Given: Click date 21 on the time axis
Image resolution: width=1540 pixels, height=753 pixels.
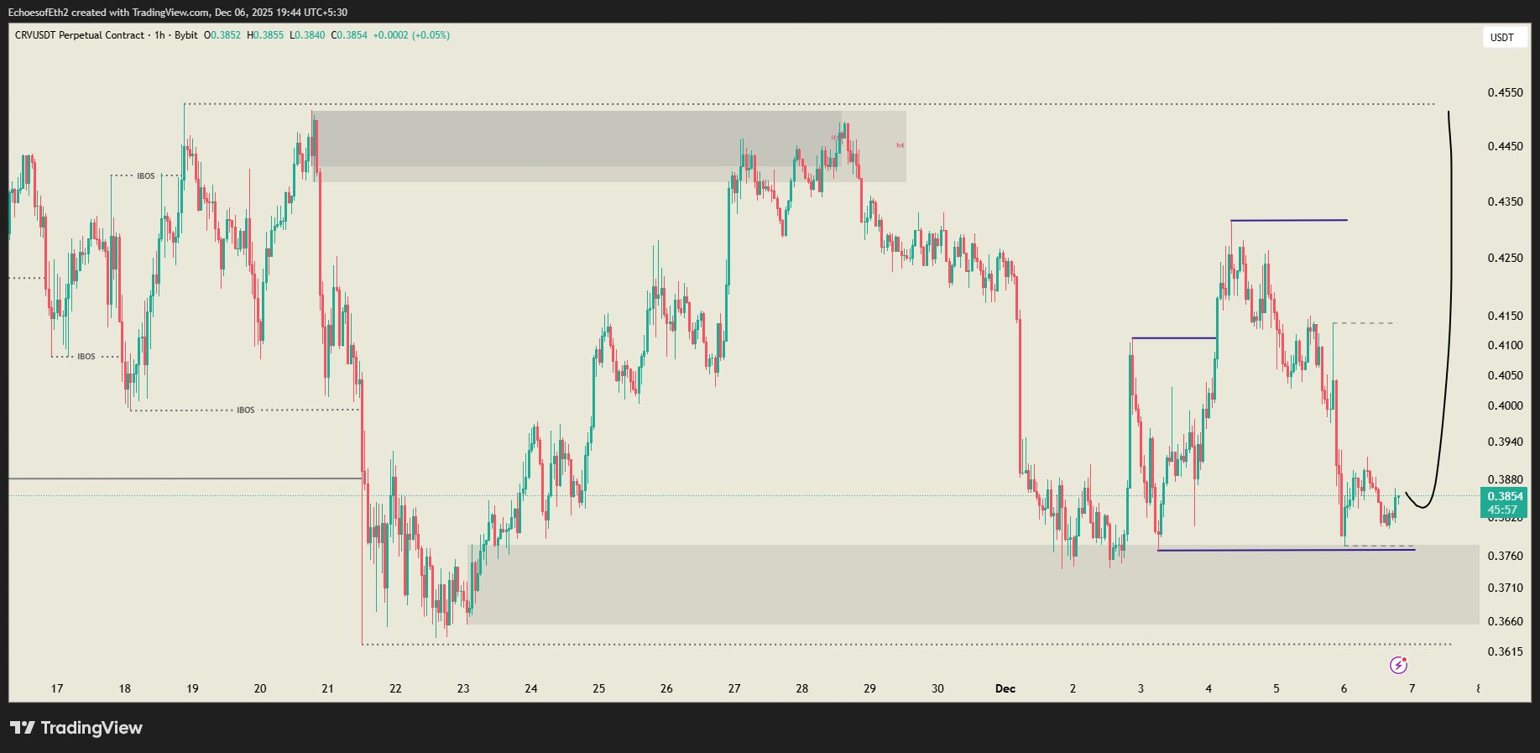Looking at the screenshot, I should pyautogui.click(x=327, y=688).
